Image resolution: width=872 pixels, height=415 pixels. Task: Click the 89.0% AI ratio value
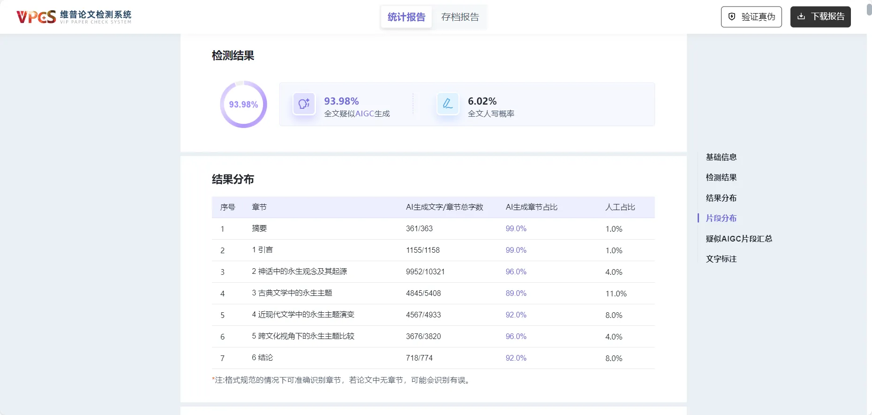tap(516, 293)
